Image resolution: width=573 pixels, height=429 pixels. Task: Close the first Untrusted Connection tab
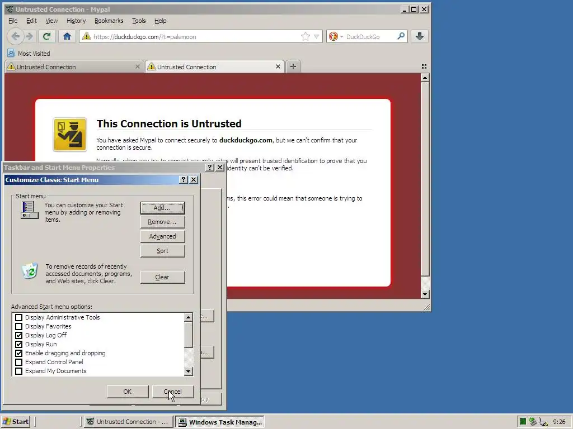point(138,66)
